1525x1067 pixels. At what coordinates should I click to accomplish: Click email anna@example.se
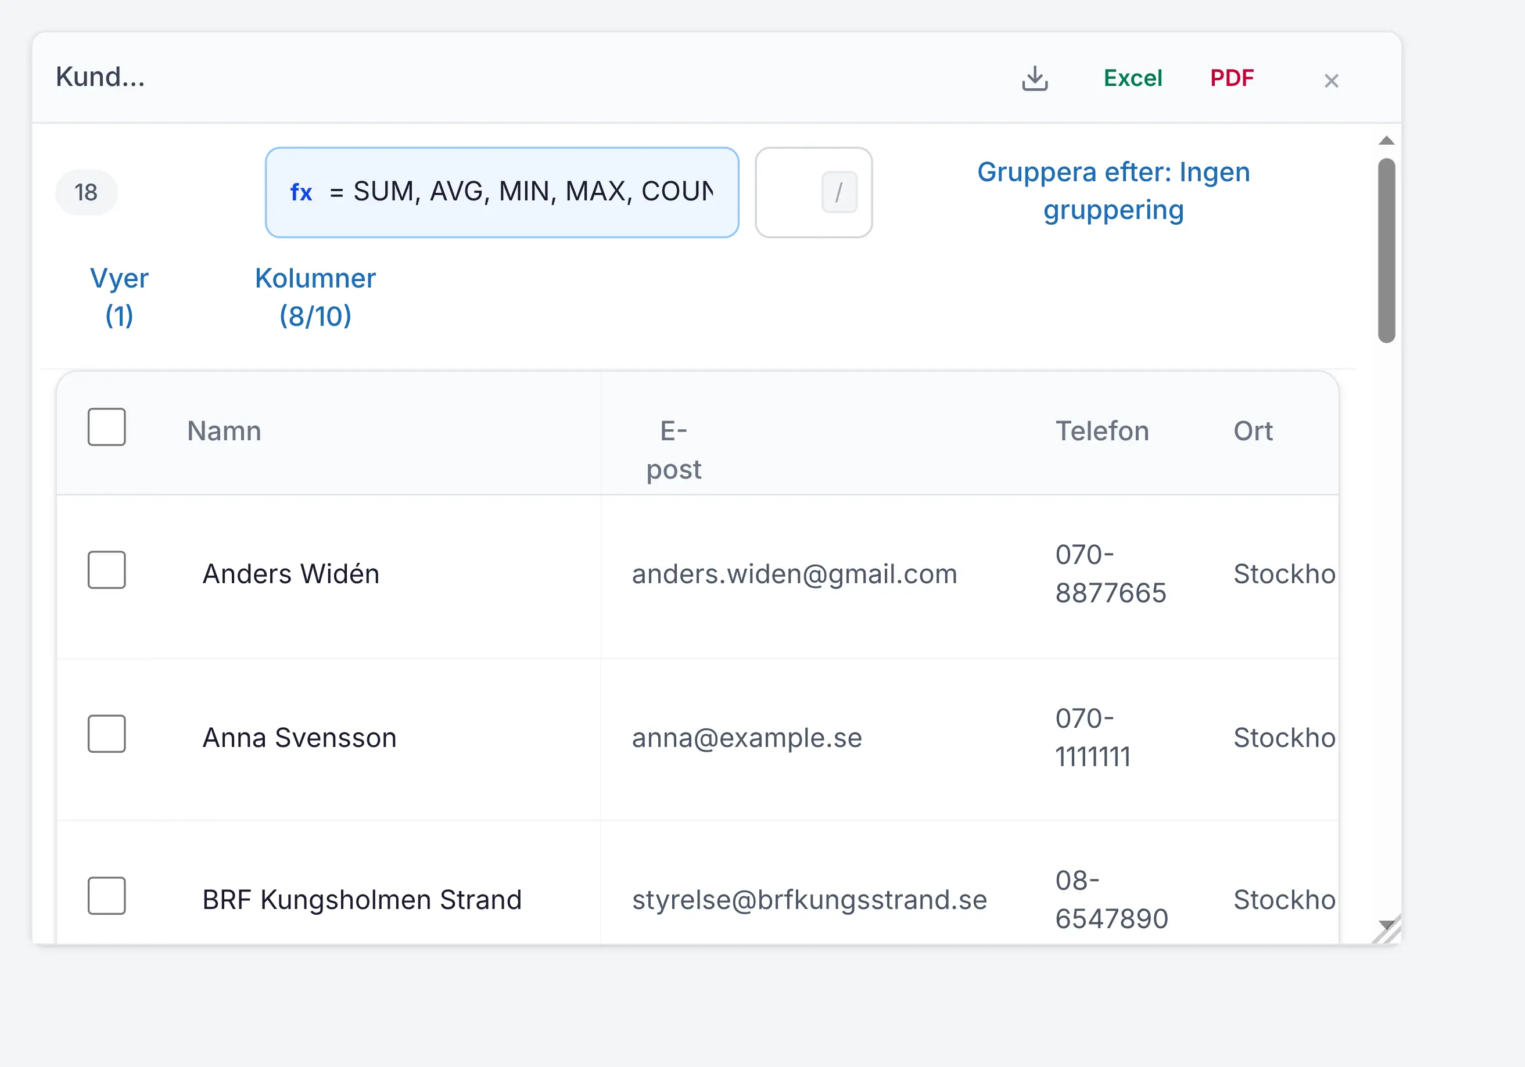[747, 738]
